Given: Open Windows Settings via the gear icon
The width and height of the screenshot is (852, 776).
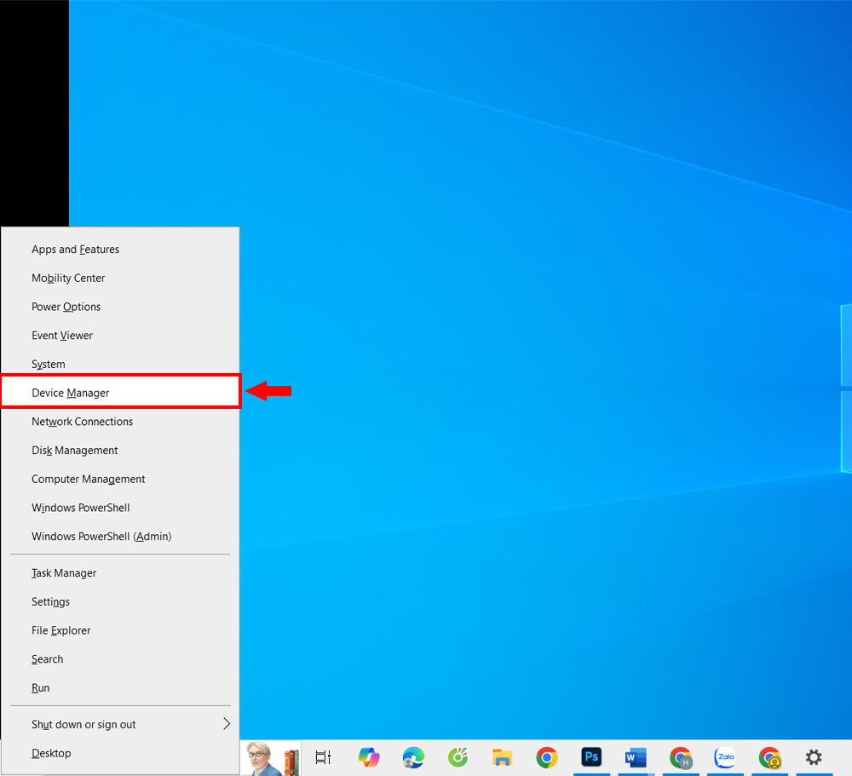Looking at the screenshot, I should point(814,757).
